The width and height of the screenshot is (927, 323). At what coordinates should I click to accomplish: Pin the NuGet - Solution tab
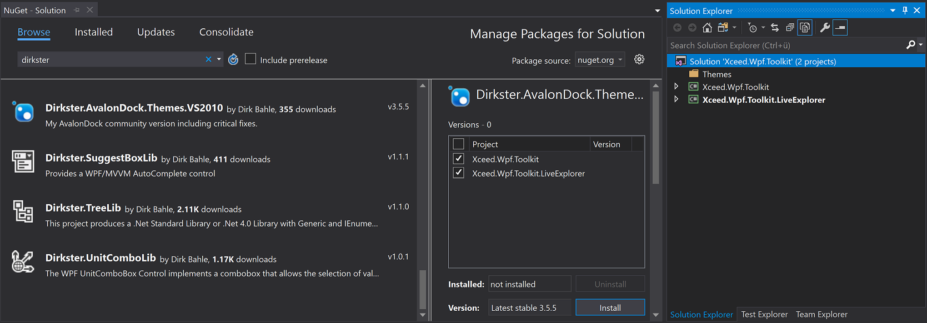[x=77, y=10]
